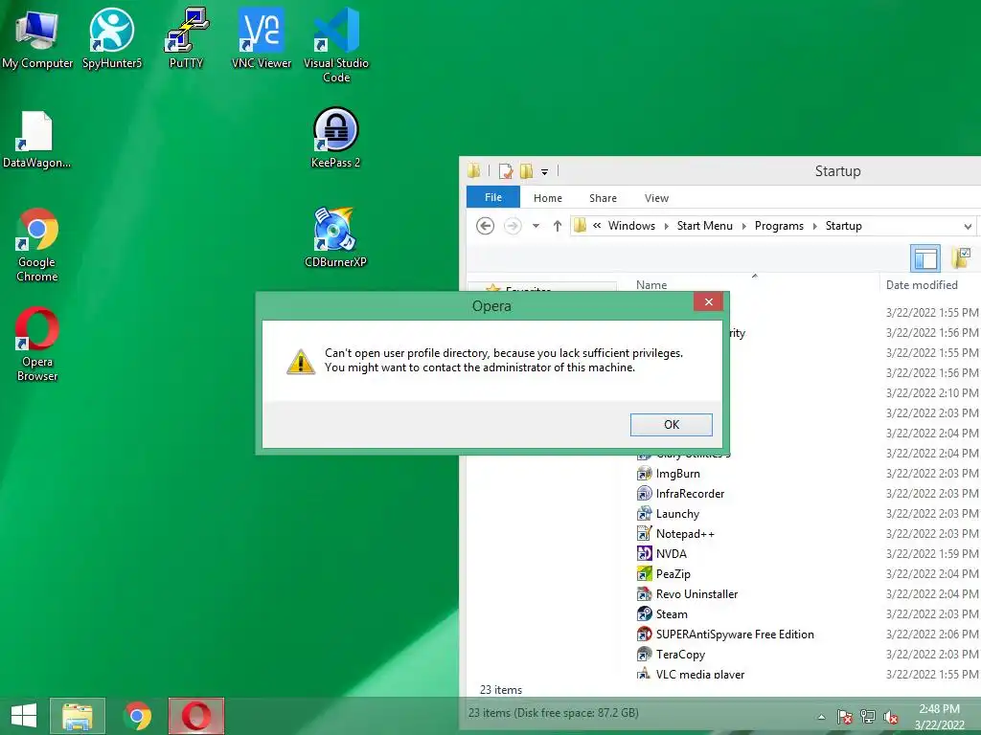Click Start Menu in the address breadcrumb
Viewport: 981px width, 735px height.
704,226
